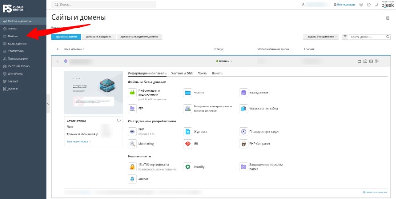Open SSL/TLS-сертификаты padlock icon
This screenshot has width=396, height=199.
132,167
